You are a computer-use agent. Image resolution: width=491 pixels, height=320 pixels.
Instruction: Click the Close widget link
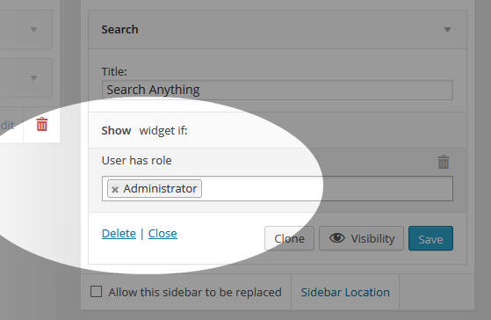(x=162, y=234)
